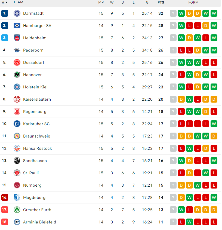Click the TEAM column header
Screen dimensions: 222x230
coord(18,2)
